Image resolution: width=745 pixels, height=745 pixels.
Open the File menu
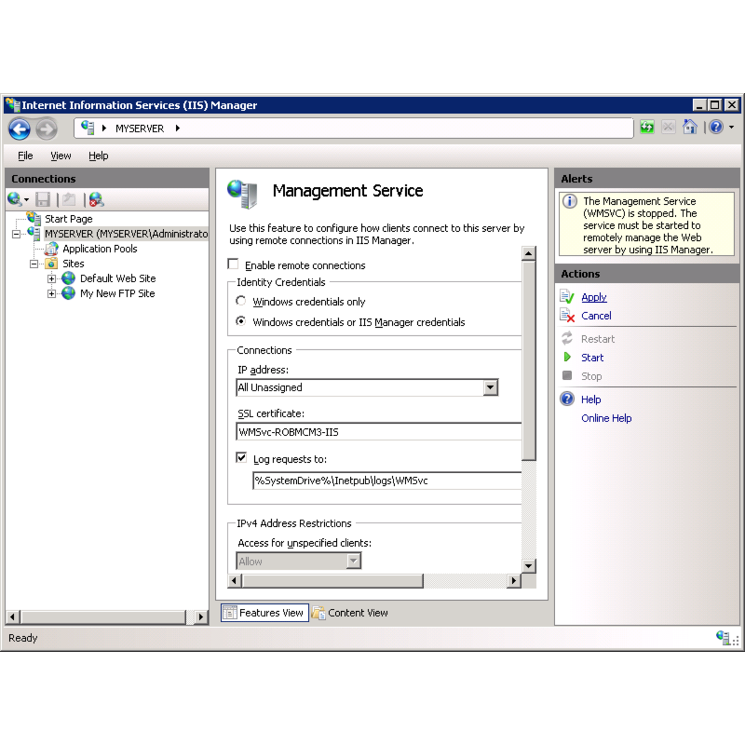point(25,155)
